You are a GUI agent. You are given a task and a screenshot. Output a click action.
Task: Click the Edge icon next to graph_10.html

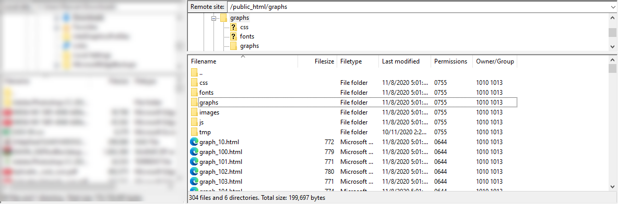(x=194, y=142)
